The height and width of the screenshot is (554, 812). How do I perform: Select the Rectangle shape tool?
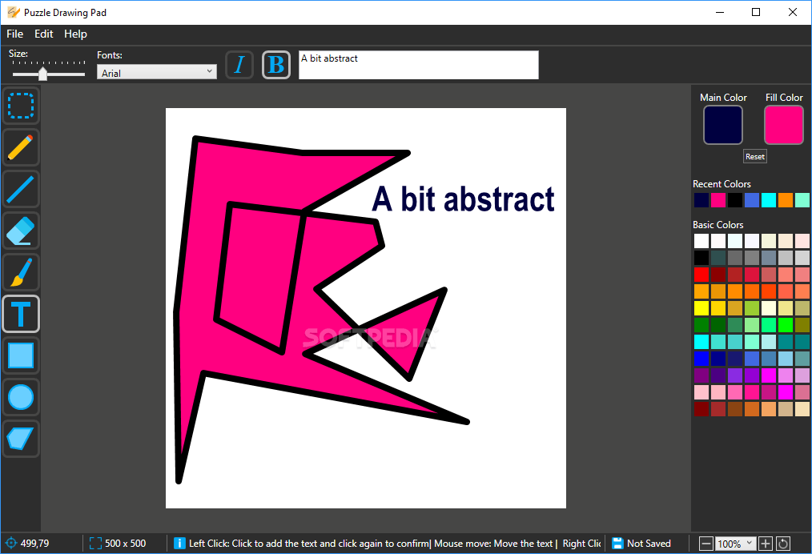click(21, 355)
